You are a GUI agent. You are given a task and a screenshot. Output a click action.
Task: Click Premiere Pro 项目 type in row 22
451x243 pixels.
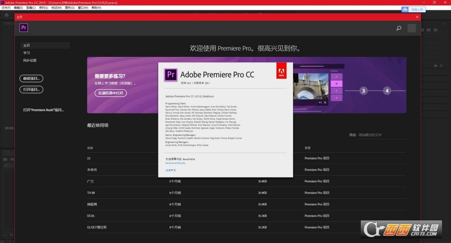317,159
